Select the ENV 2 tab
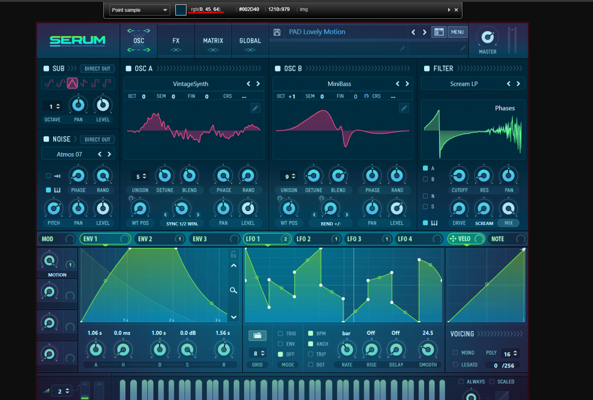 click(x=160, y=239)
